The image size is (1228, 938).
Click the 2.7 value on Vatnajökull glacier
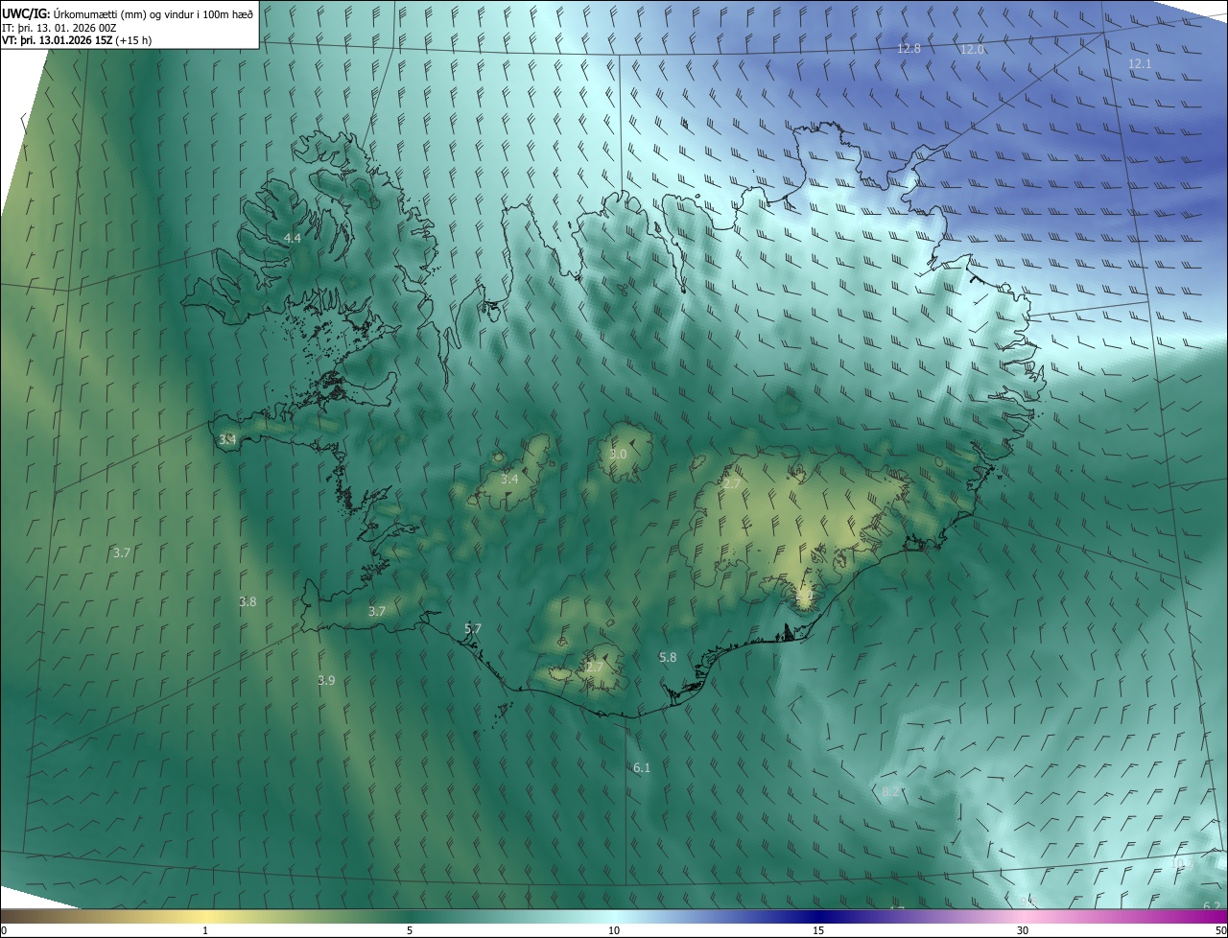point(731,484)
